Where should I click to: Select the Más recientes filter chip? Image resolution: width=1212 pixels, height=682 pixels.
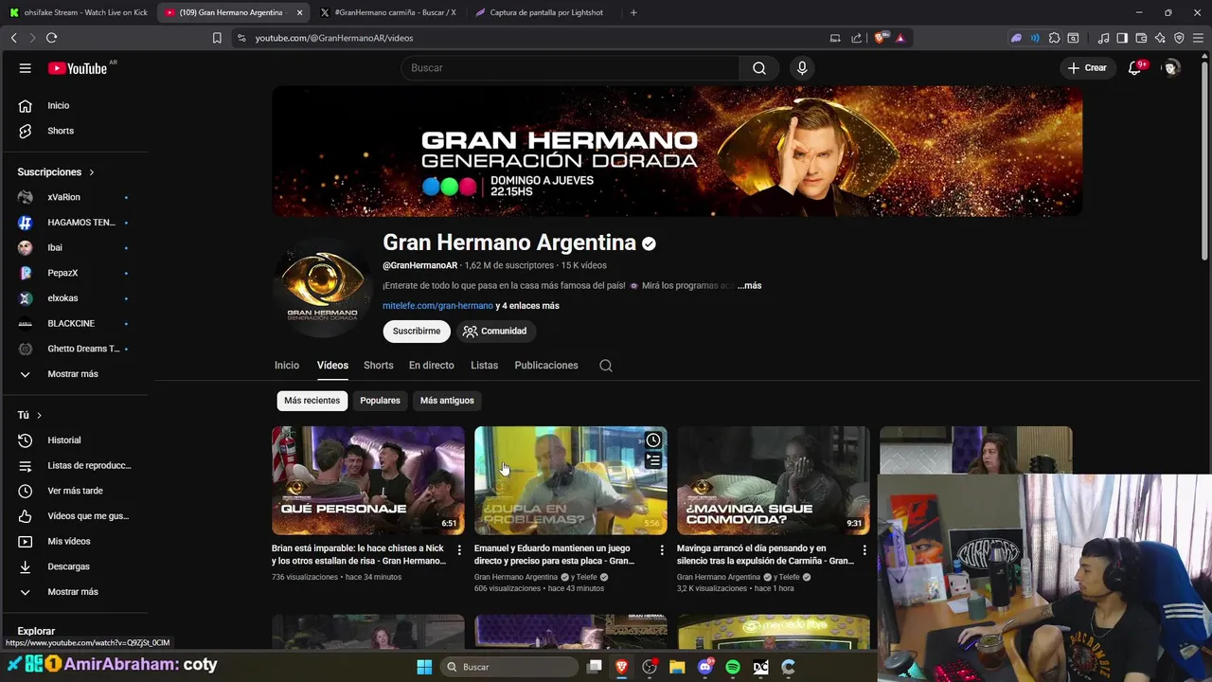(x=312, y=401)
